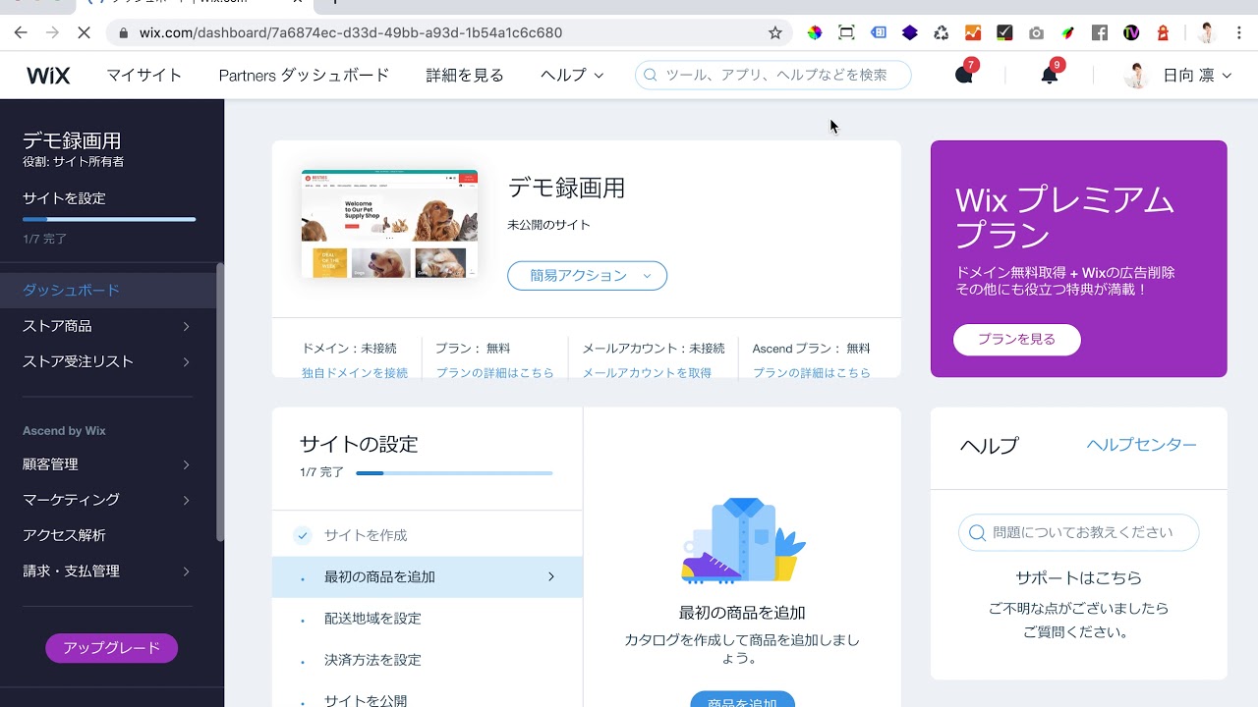The width and height of the screenshot is (1258, 707).
Task: Click the user avatar for 日向 凛
Action: (1136, 76)
